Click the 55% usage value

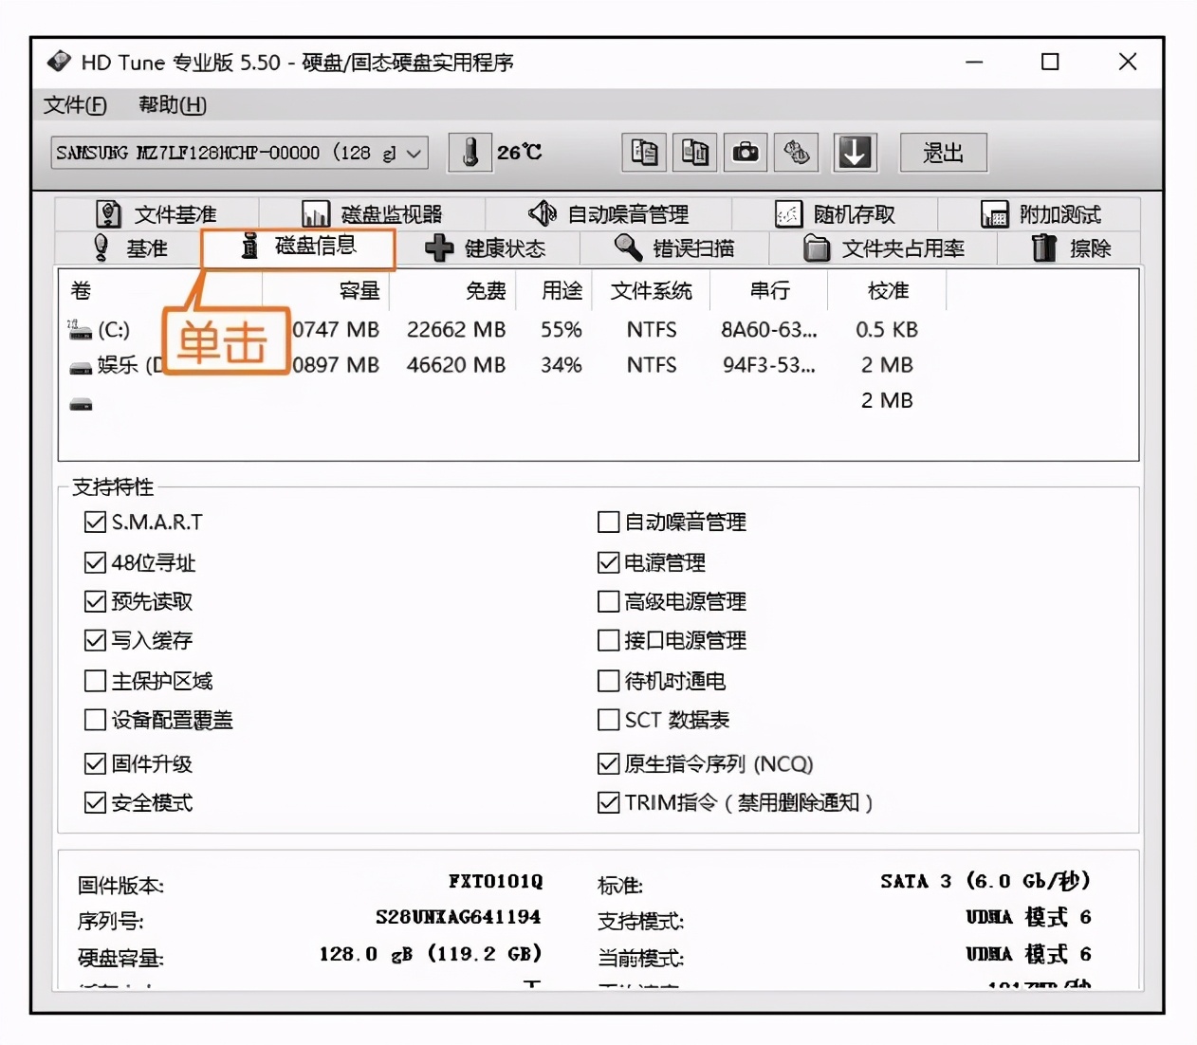tap(562, 330)
